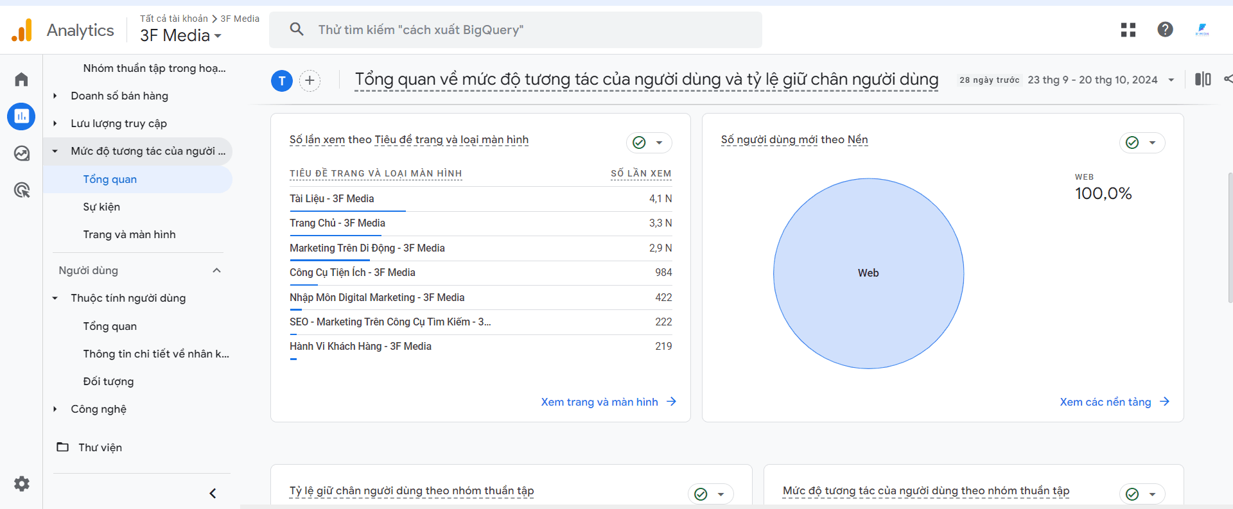Click checkmark status on Mức độ tương tác card
The image size is (1233, 509).
tap(1132, 494)
